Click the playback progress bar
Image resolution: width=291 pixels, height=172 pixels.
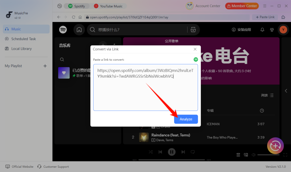point(172,160)
